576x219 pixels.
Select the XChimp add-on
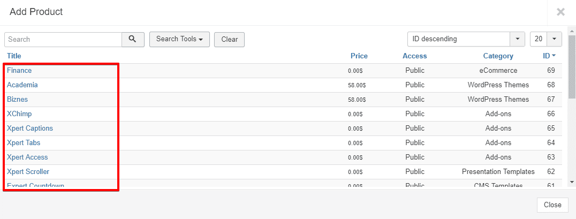(19, 114)
